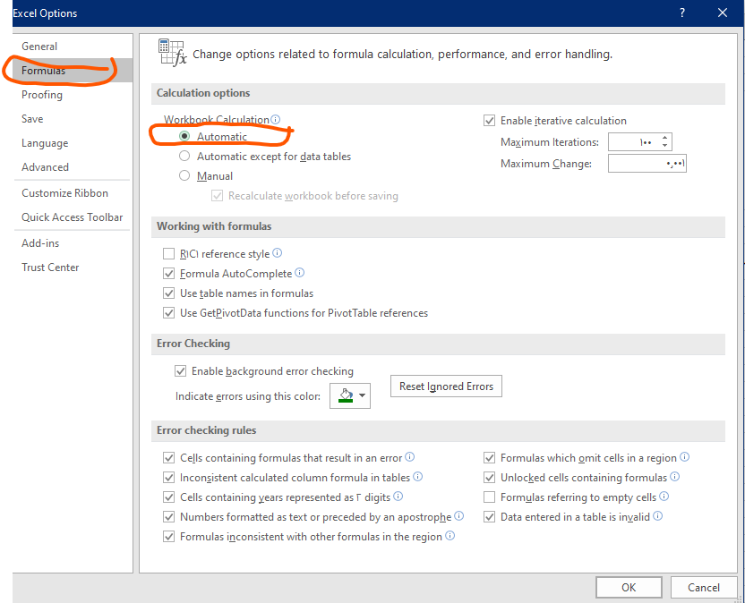Click the Cancel button
Image resolution: width=745 pixels, height=603 pixels.
tap(704, 587)
